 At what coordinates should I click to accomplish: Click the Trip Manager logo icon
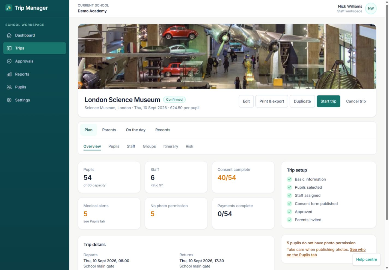point(9,8)
